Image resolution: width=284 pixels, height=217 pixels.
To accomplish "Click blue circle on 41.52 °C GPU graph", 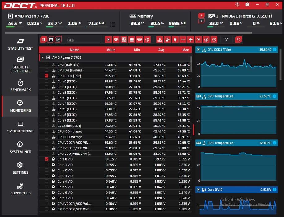I will coord(275,96).
